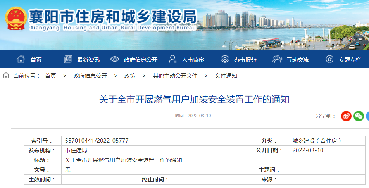
Task: Click the 索引号 label cell
Action: [43, 141]
